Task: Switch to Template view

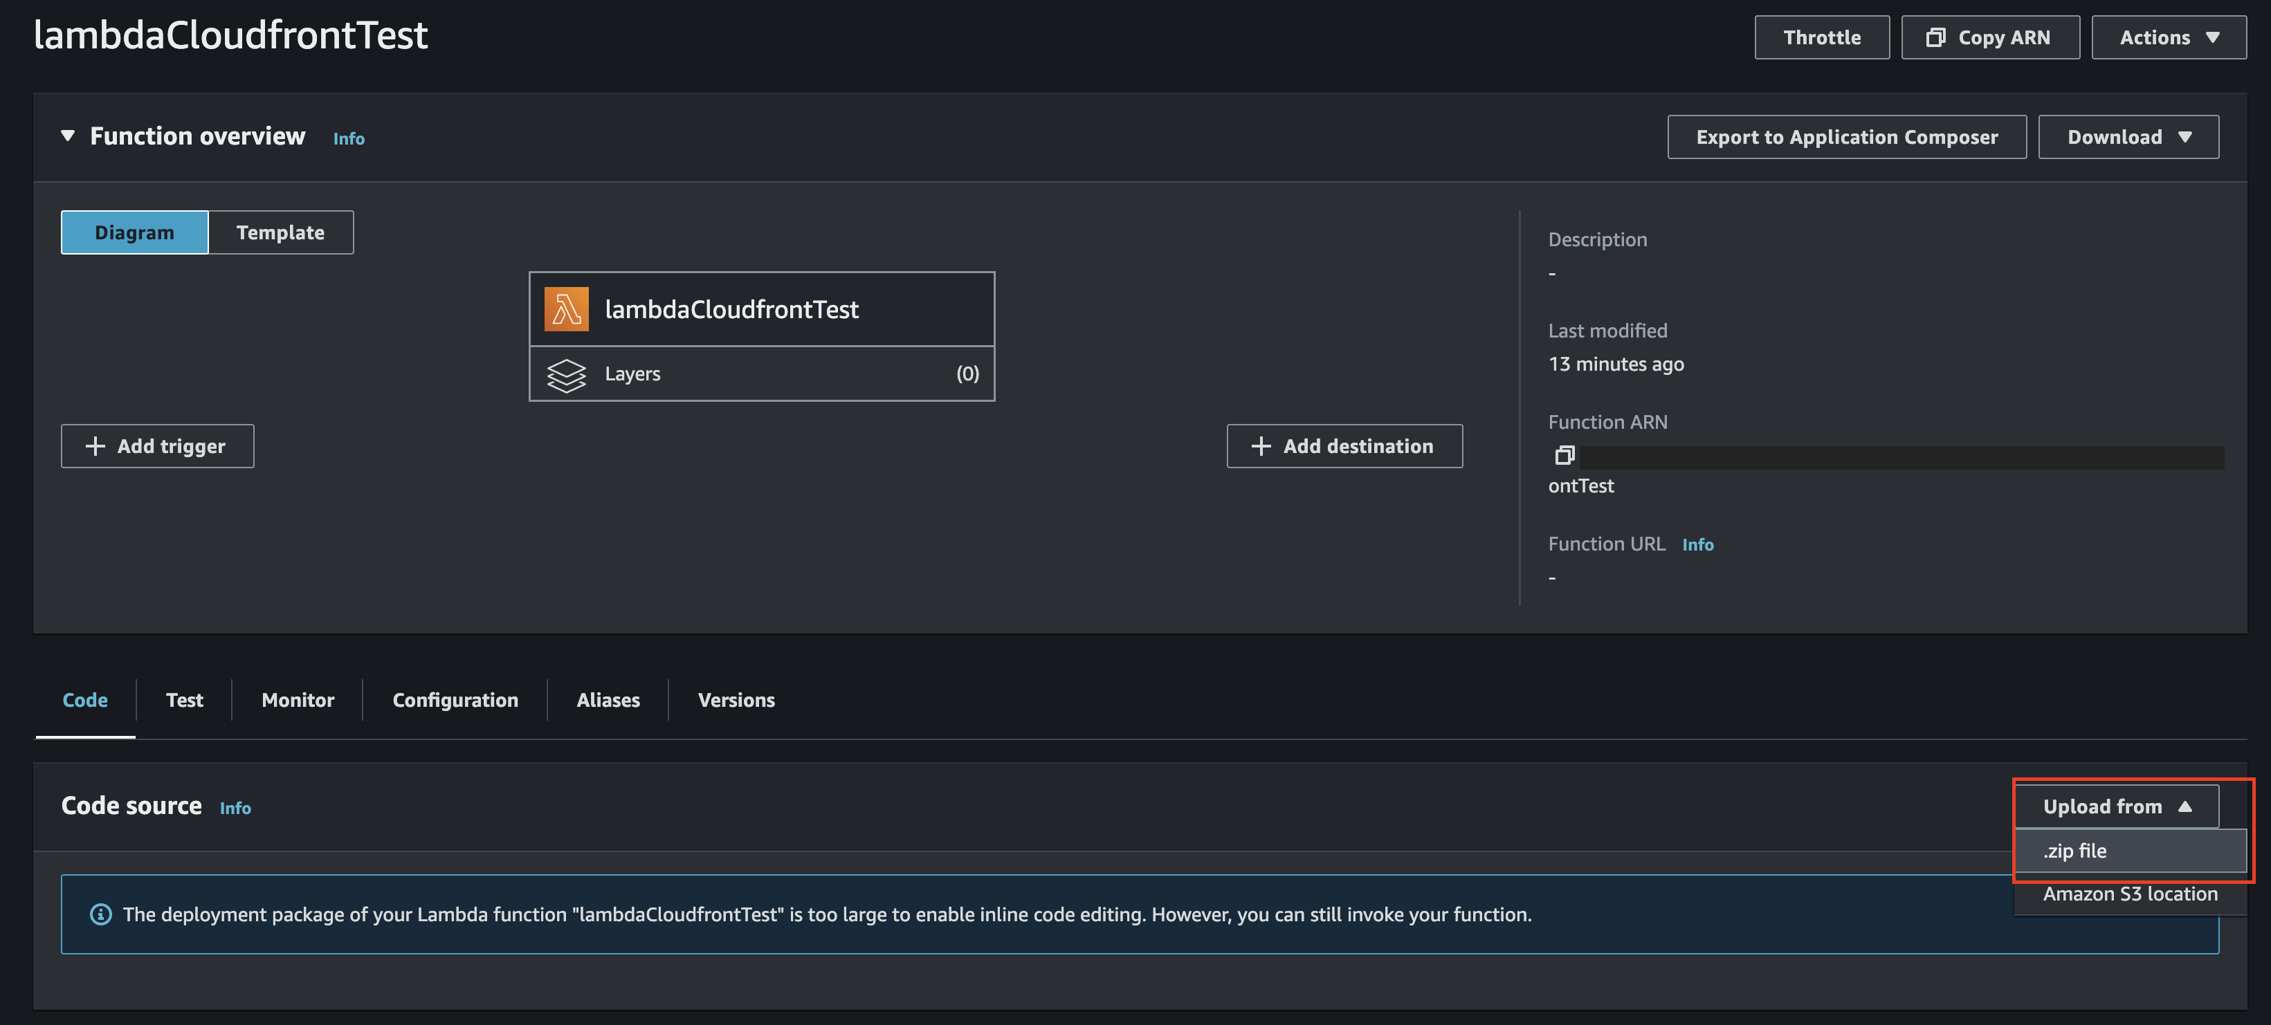Action: click(280, 232)
